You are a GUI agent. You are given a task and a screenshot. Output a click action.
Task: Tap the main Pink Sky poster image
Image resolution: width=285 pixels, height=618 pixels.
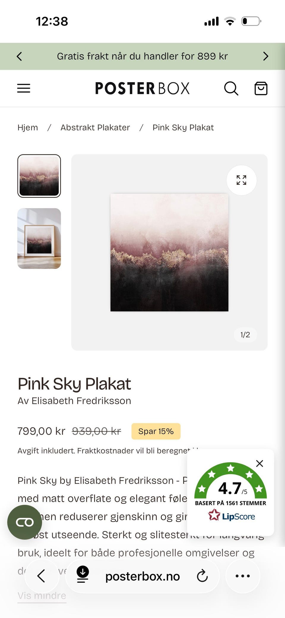[x=169, y=252]
